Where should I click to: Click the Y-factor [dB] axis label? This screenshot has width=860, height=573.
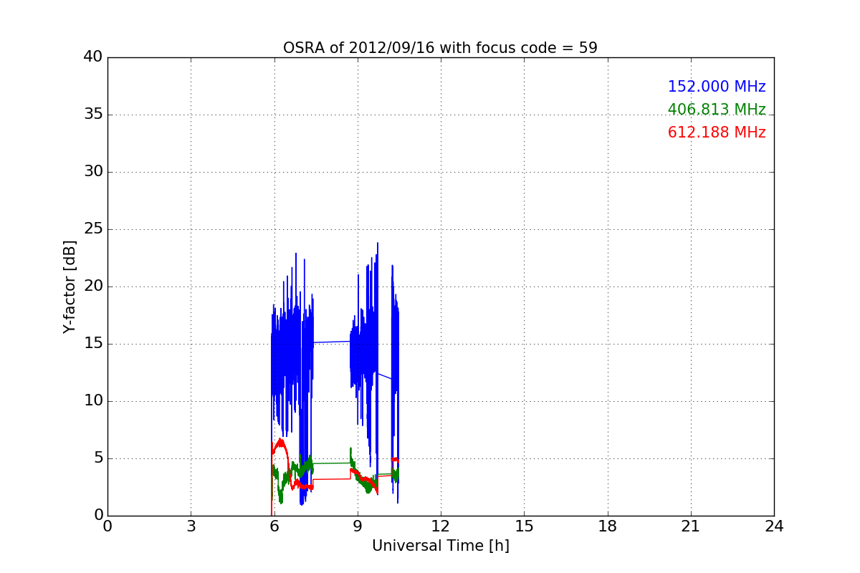(x=70, y=286)
